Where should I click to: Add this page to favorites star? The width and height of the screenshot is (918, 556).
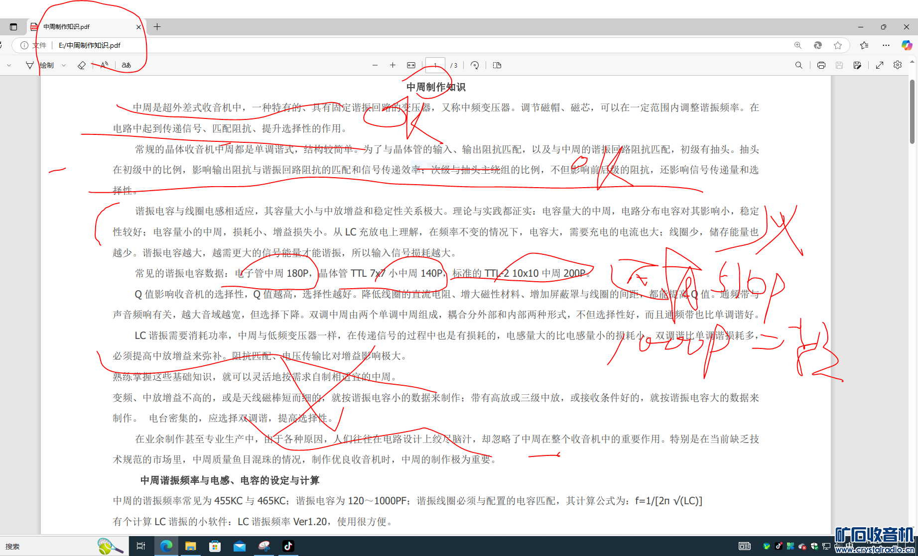[838, 45]
